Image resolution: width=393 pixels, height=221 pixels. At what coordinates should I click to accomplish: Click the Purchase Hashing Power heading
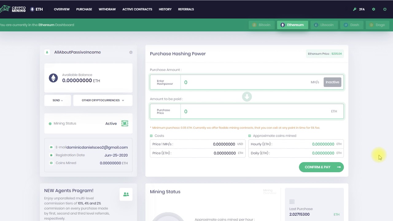click(x=178, y=54)
